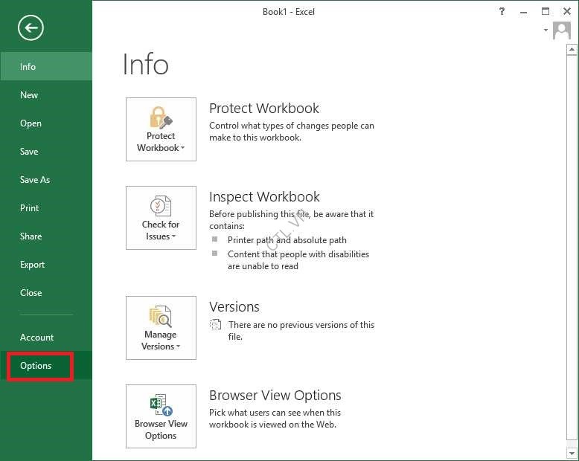Go back using the circled arrow
This screenshot has width=579, height=461.
coord(31,28)
